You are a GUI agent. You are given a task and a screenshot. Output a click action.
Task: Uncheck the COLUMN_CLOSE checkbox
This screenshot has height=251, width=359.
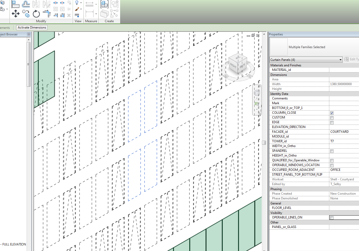point(332,113)
